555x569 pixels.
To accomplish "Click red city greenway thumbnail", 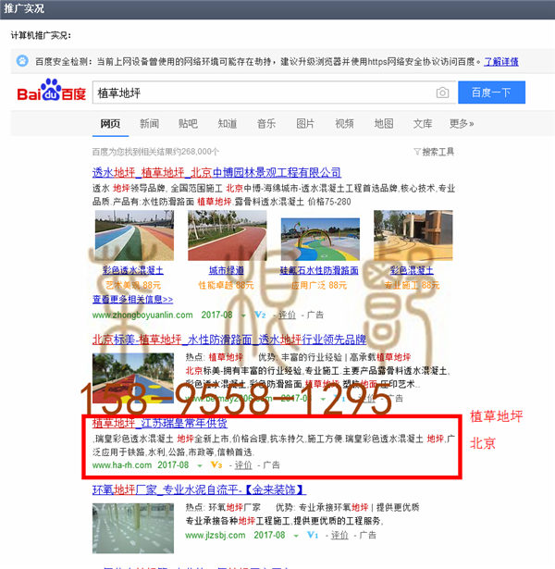I will point(227,236).
